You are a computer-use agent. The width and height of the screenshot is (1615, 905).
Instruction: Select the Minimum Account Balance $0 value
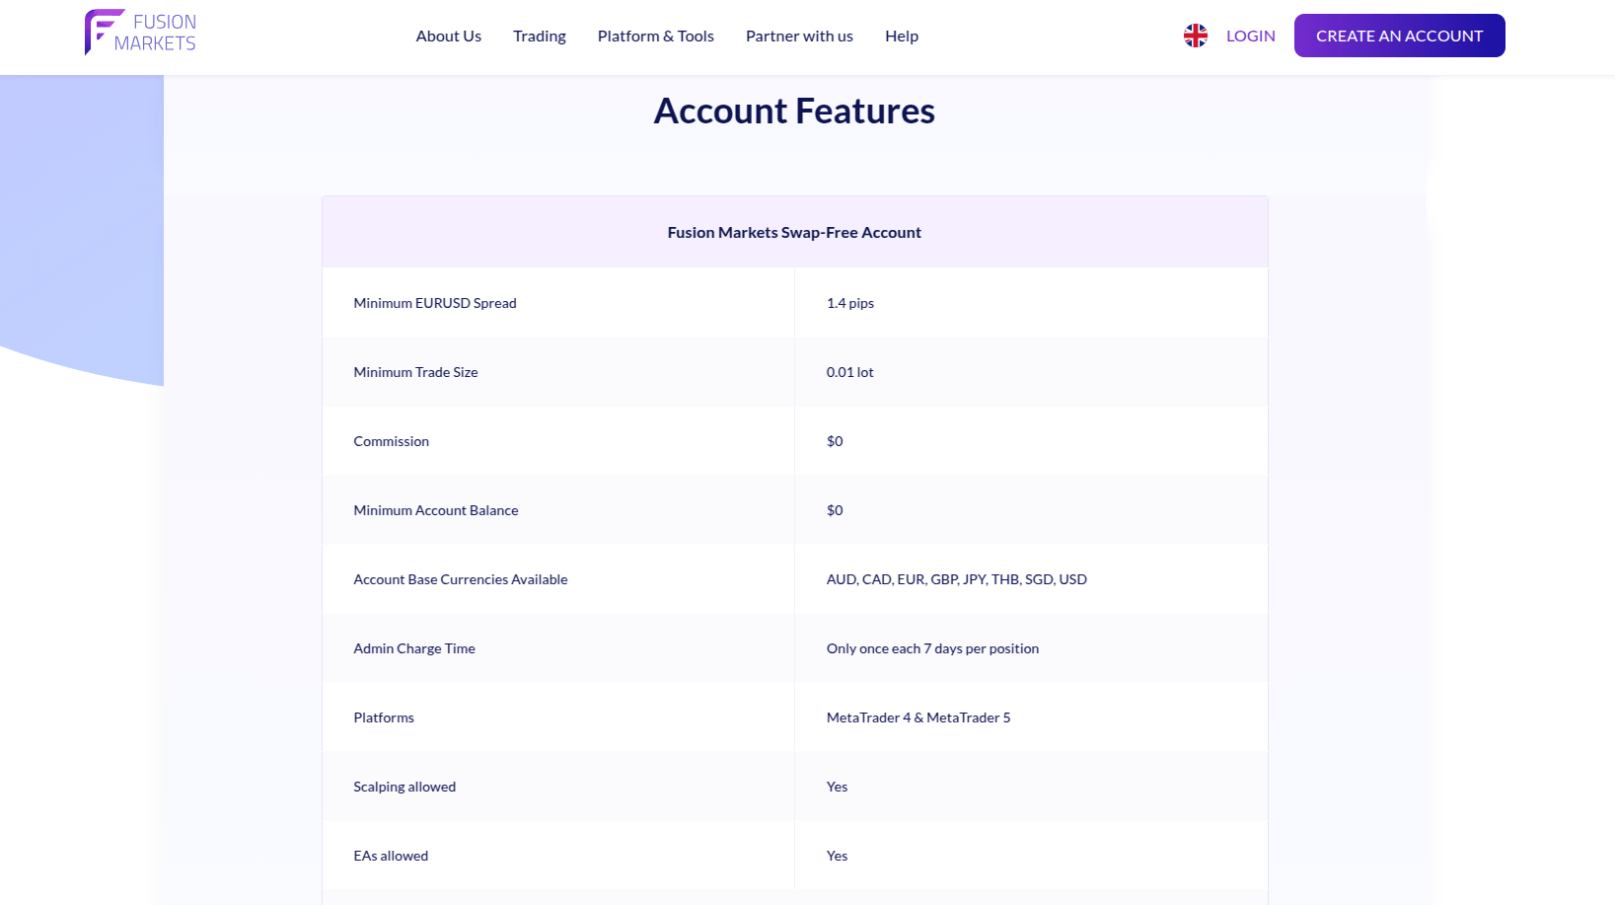[x=835, y=510]
